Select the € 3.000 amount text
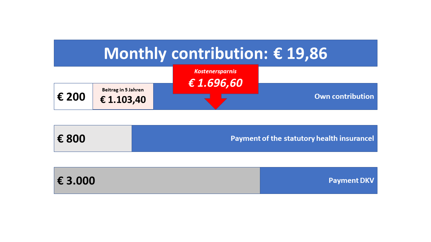Screen dimensions: 431x242 [76, 180]
